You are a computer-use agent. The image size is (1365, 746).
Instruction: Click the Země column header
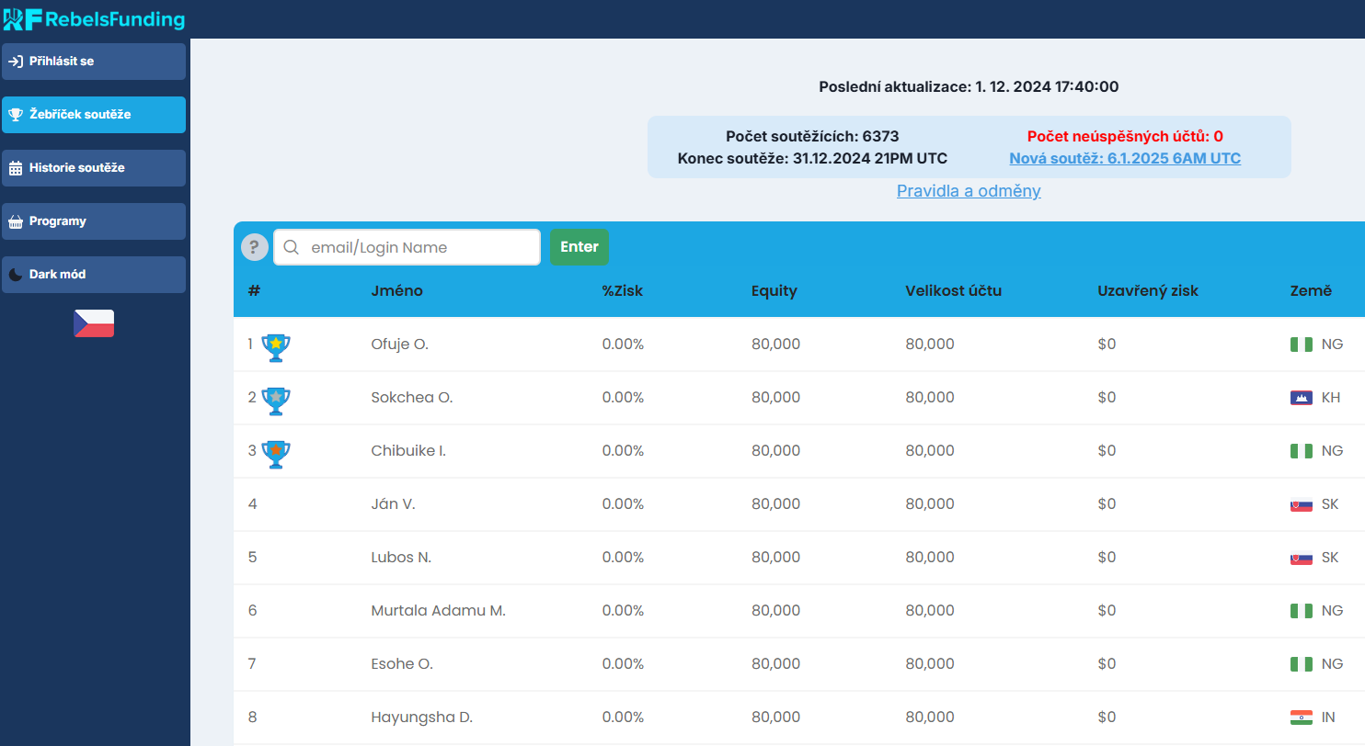(x=1311, y=291)
